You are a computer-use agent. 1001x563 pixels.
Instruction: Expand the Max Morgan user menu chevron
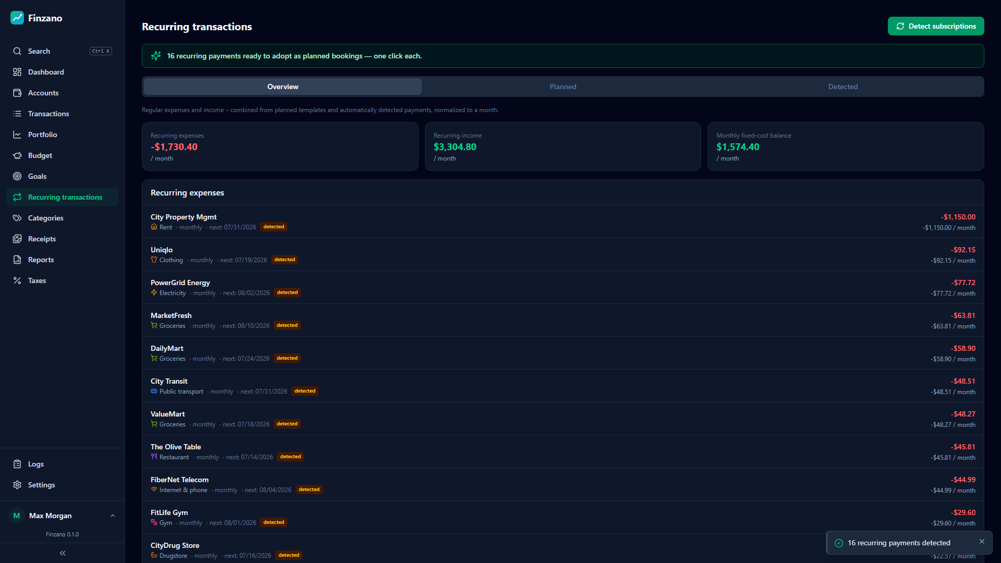tap(113, 516)
